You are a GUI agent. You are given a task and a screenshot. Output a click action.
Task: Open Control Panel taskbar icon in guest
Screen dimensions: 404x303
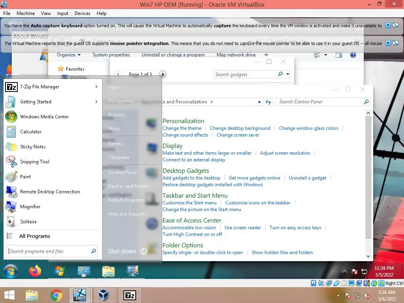[84, 271]
